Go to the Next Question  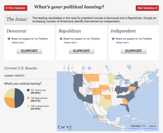(147, 8)
